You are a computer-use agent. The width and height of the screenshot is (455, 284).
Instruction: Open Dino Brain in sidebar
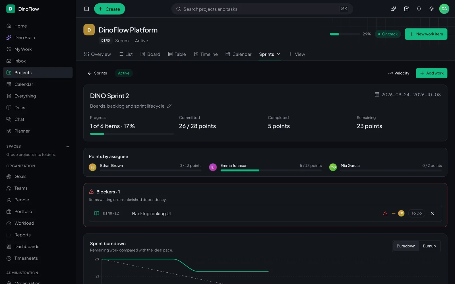[38, 37]
